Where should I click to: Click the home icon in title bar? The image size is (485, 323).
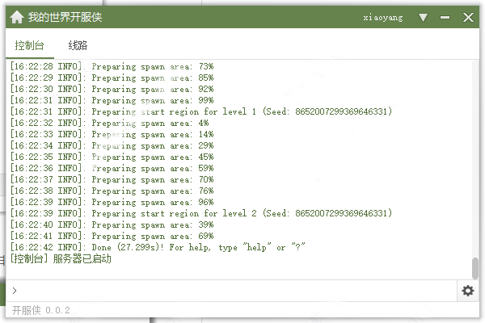[x=16, y=17]
